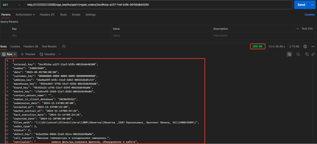The image size is (317, 144).
Task: Click Bulk Edit in query params
Action: click(307, 29)
